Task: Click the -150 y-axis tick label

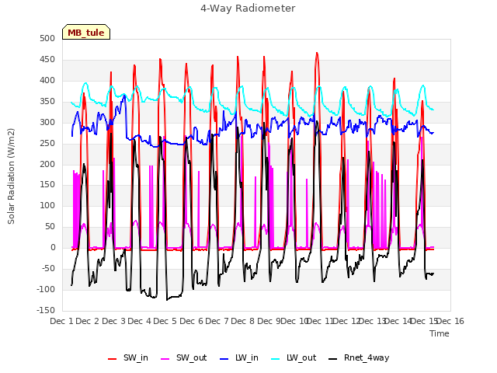Action: click(x=46, y=310)
